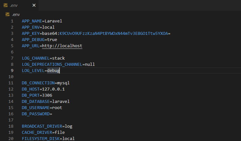
Task: Click the settings icon in the .env tab
Action: point(5,6)
